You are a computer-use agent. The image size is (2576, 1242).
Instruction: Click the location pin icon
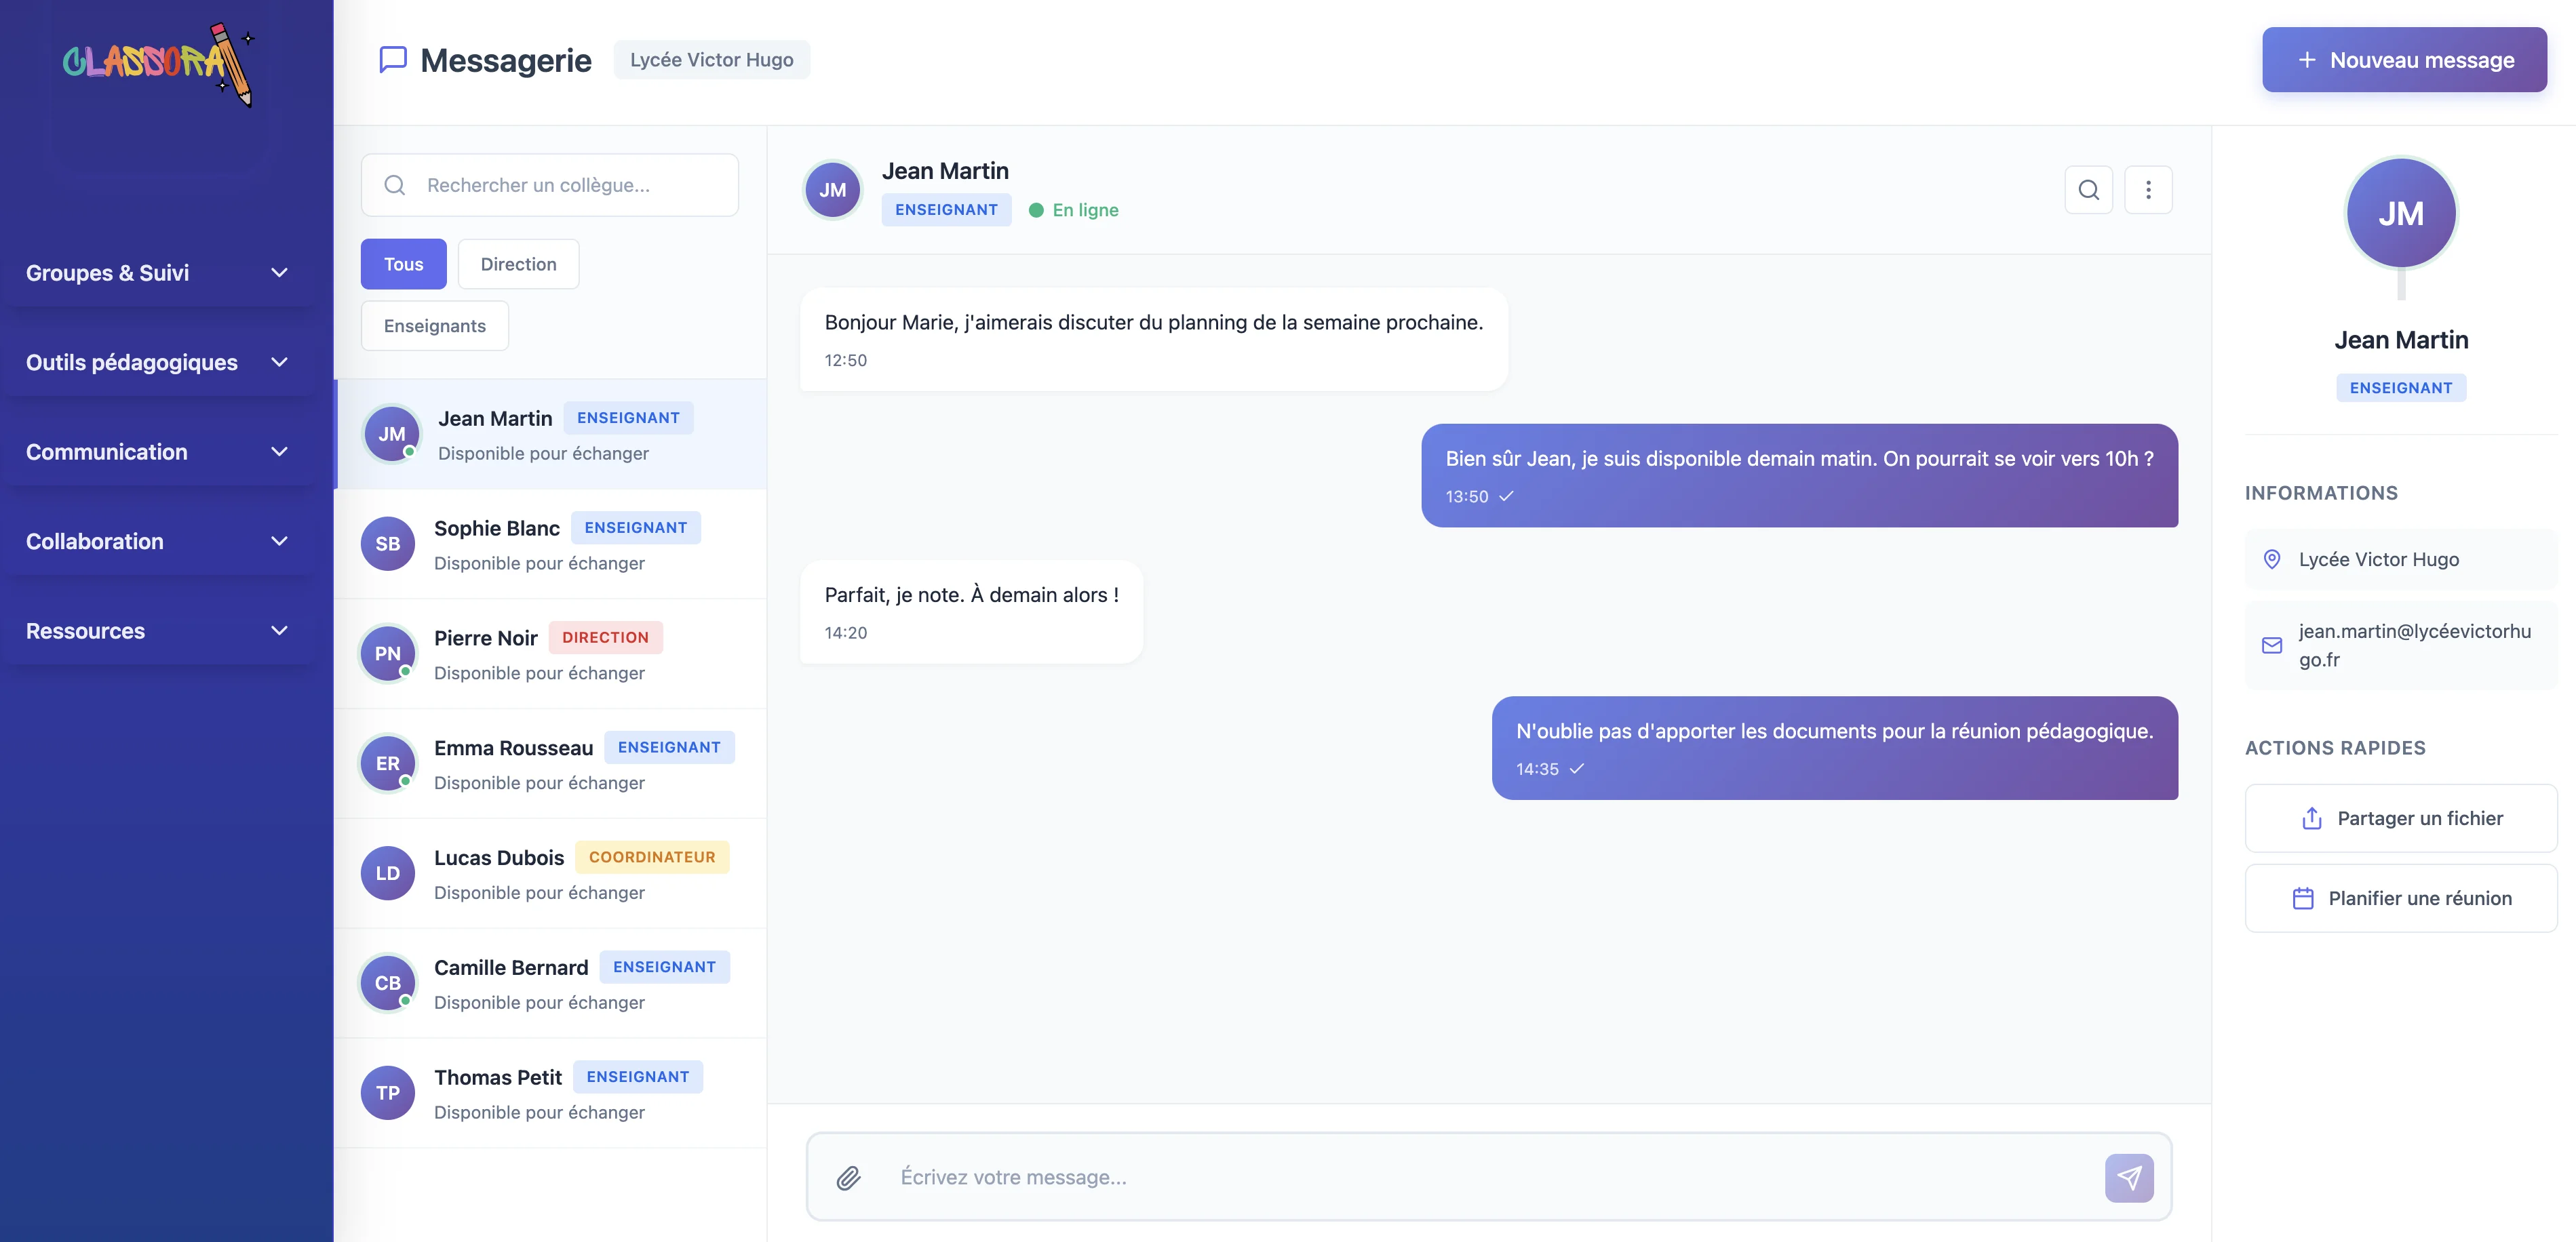[2271, 559]
